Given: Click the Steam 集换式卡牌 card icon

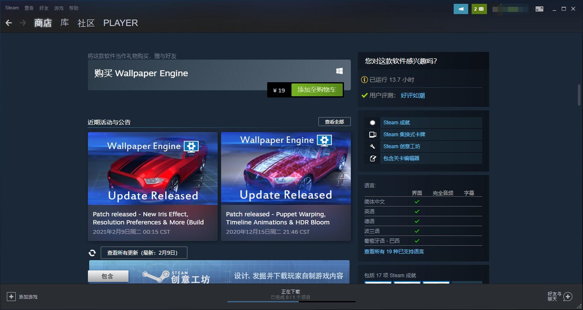Looking at the screenshot, I should click(x=373, y=135).
